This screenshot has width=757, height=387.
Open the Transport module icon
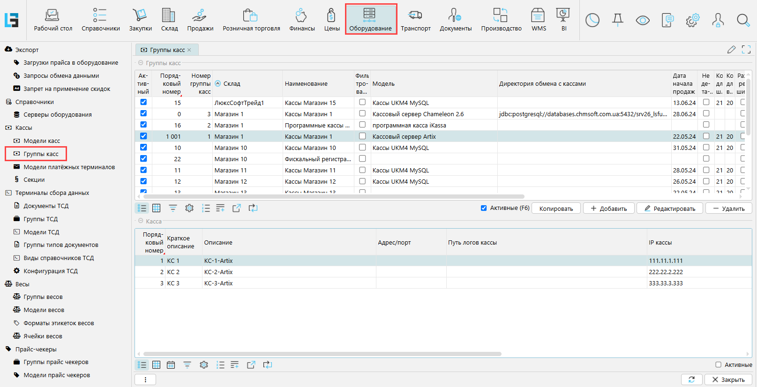[x=415, y=20]
